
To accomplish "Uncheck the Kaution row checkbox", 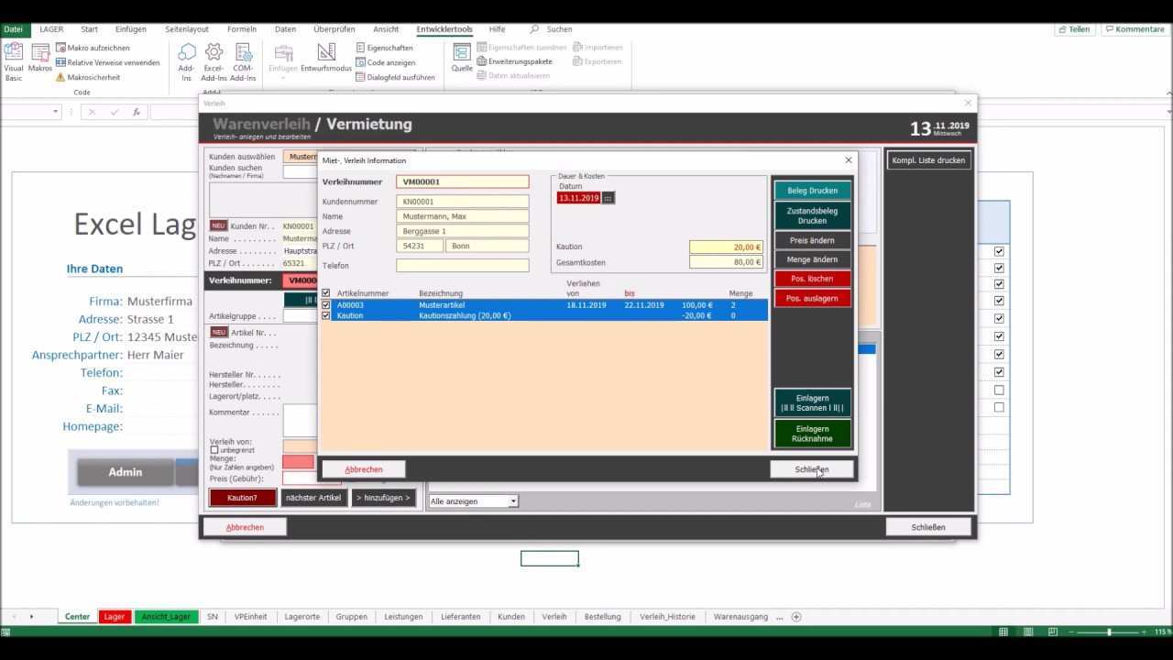I will point(326,316).
